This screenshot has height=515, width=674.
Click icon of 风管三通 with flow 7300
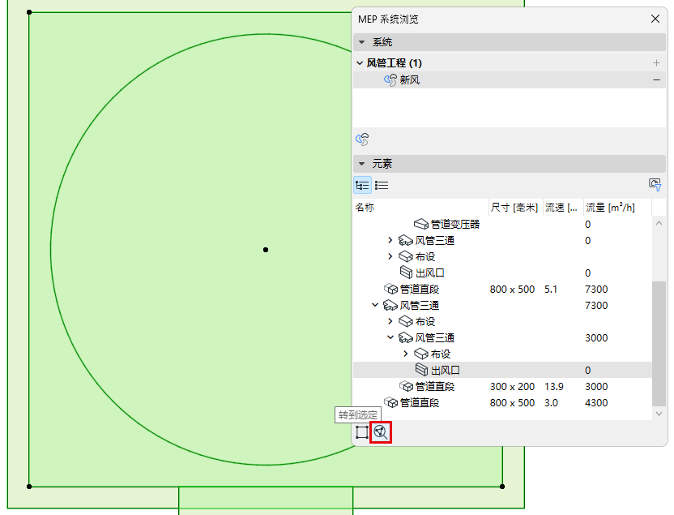(x=390, y=306)
